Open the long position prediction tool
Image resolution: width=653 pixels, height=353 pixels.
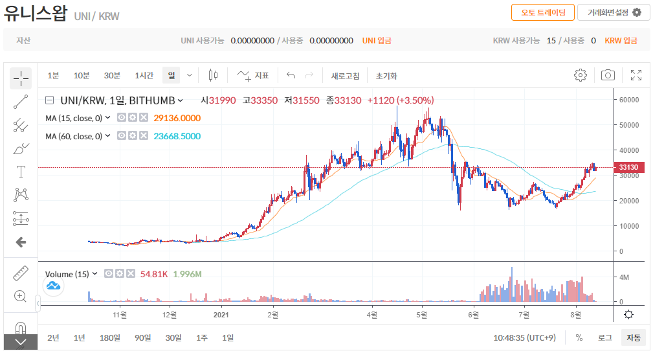[x=21, y=218]
